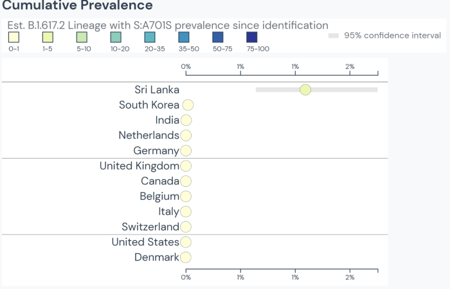Click the 95% confidence interval legend marker
This screenshot has height=289, width=450.
333,36
